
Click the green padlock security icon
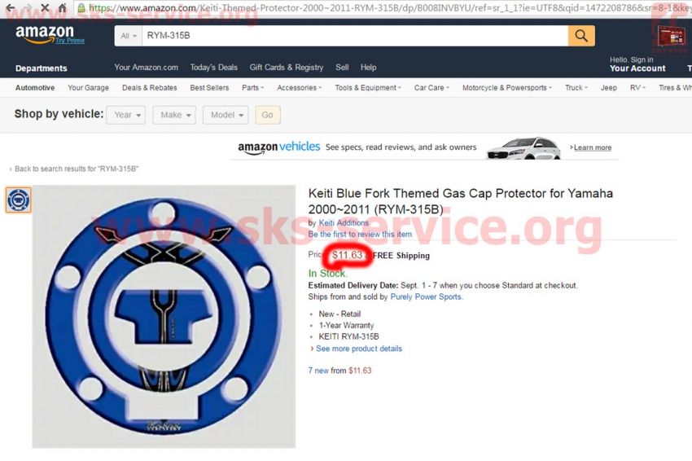tap(81, 7)
